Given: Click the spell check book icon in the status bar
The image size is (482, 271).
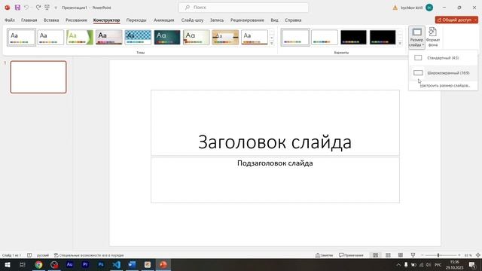Looking at the screenshot, I should pos(29,255).
